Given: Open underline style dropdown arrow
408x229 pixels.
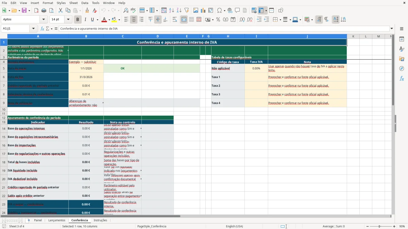Looking at the screenshot, I should [x=97, y=20].
